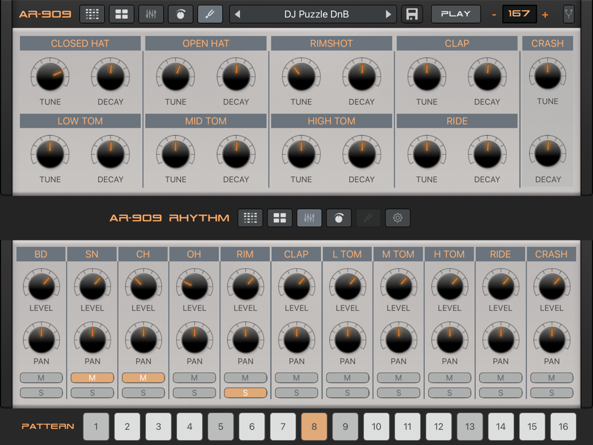Click the CLAP PAN knob in the mixer

pyautogui.click(x=296, y=340)
